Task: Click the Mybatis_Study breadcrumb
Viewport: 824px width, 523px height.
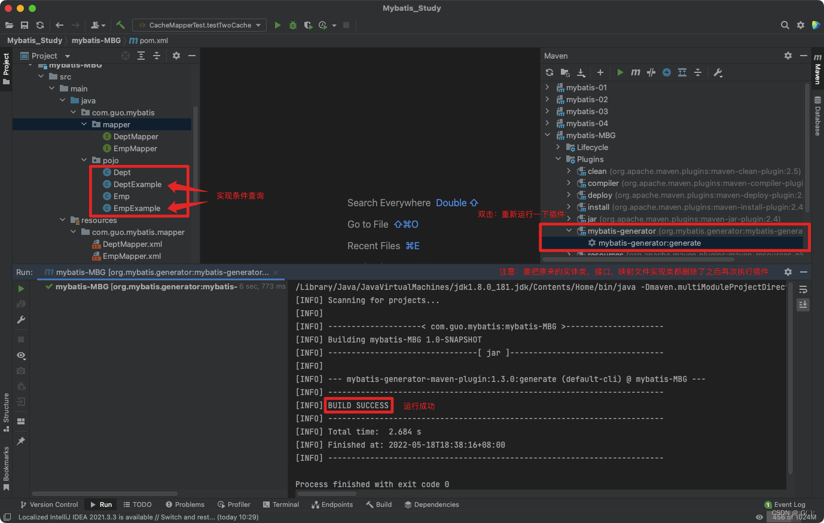Action: (x=35, y=41)
